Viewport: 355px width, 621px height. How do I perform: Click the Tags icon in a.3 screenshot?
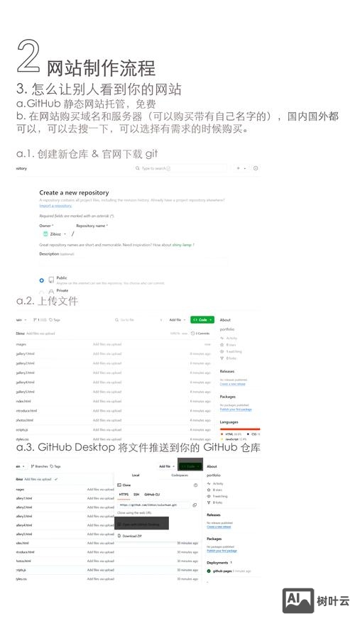pyautogui.click(x=52, y=466)
